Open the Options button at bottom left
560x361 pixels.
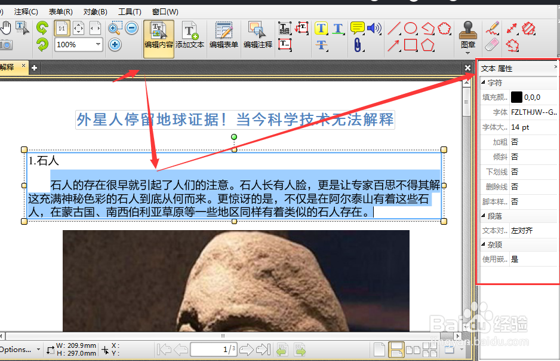pos(16,350)
